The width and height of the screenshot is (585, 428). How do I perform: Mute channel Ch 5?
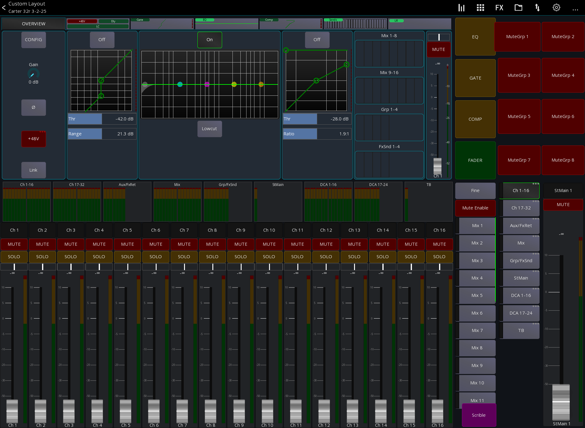[127, 244]
